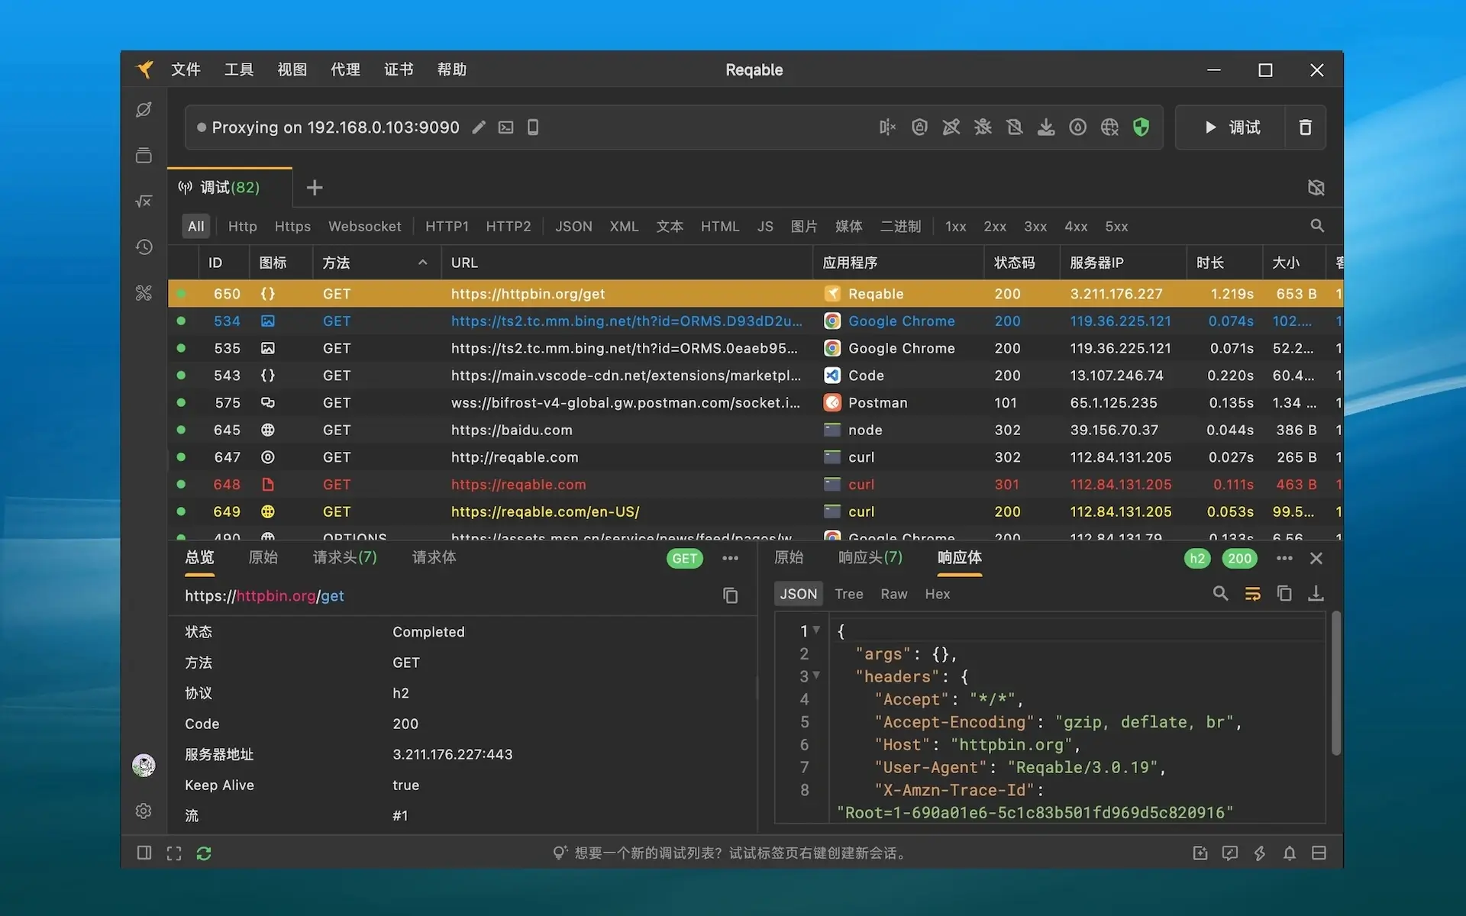The height and width of the screenshot is (916, 1466).
Task: Select the tools icon in the left sidebar
Action: pyautogui.click(x=144, y=292)
